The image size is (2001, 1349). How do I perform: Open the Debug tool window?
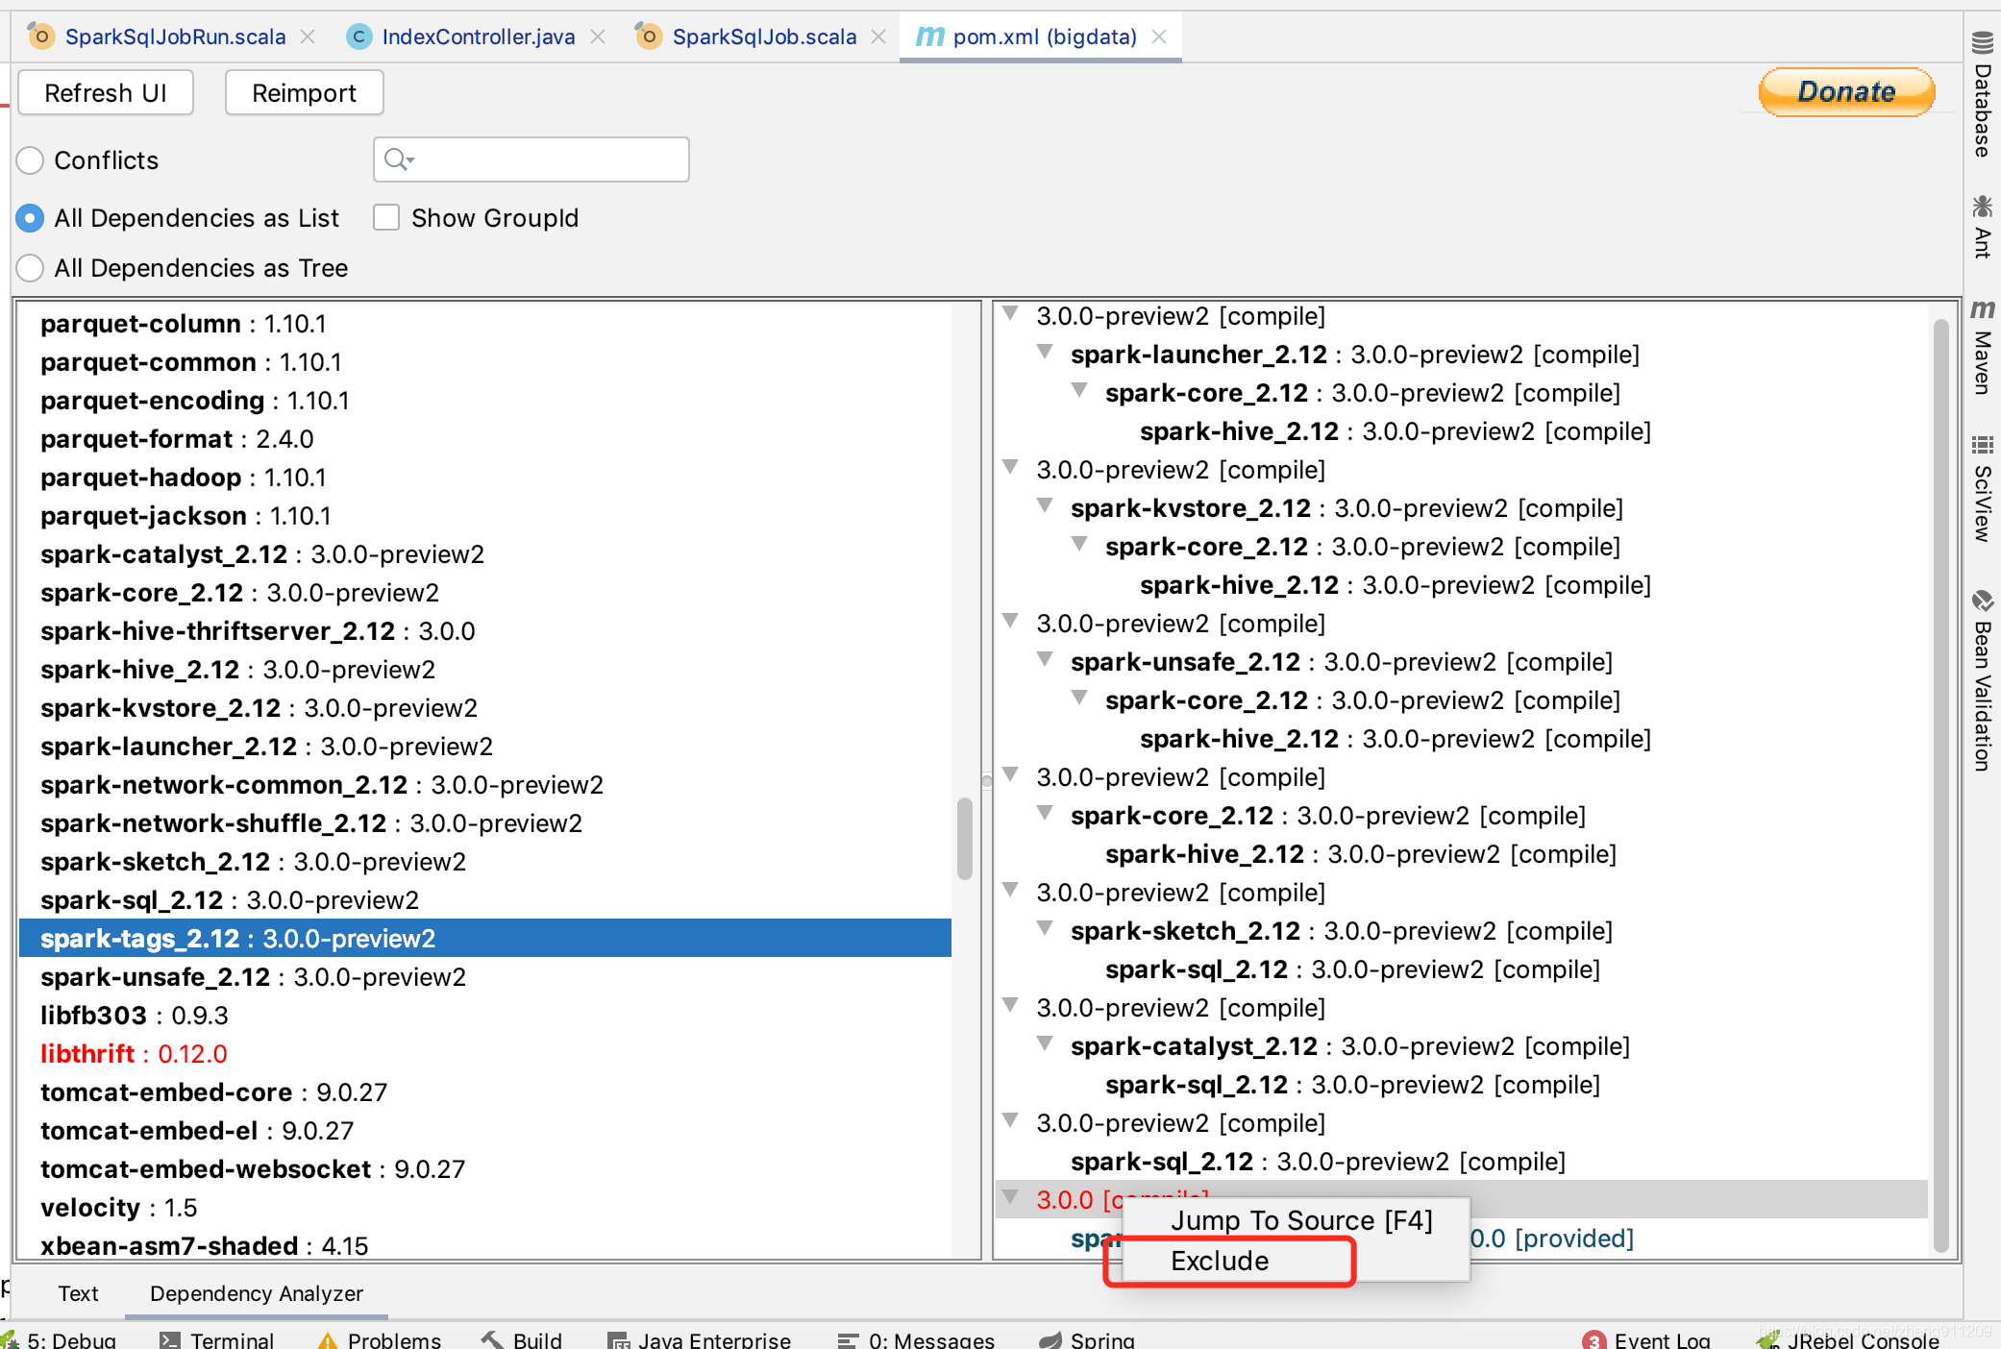(x=60, y=1339)
